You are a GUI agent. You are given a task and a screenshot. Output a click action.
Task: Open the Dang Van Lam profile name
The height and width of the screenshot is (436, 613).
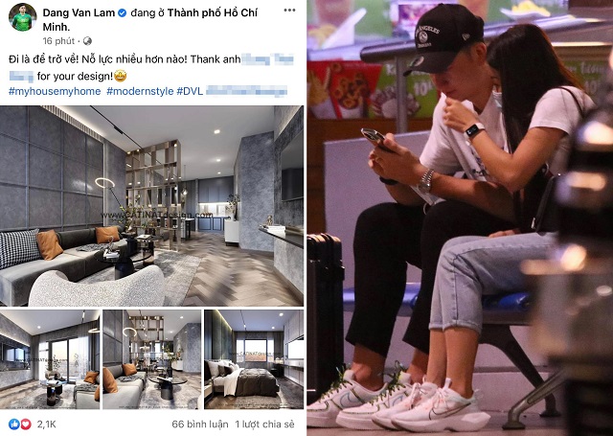79,12
